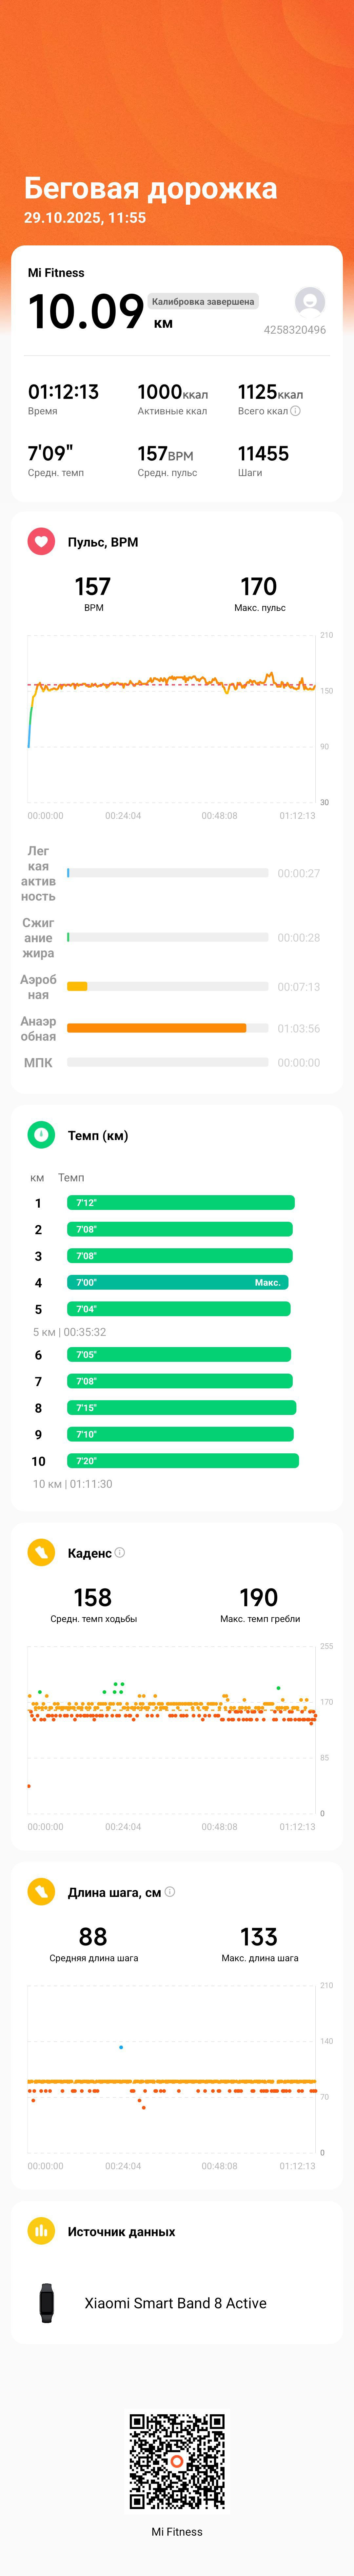The image size is (354, 2576).
Task: Click the 11455 Шаги stat
Action: 263,461
